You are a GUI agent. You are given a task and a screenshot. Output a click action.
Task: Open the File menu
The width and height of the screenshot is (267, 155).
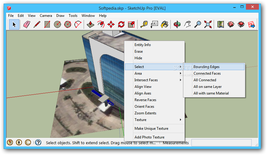(11, 16)
